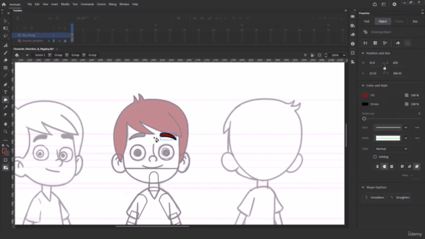
Task: Click Scene 1 in the breadcrumb
Action: (40, 55)
